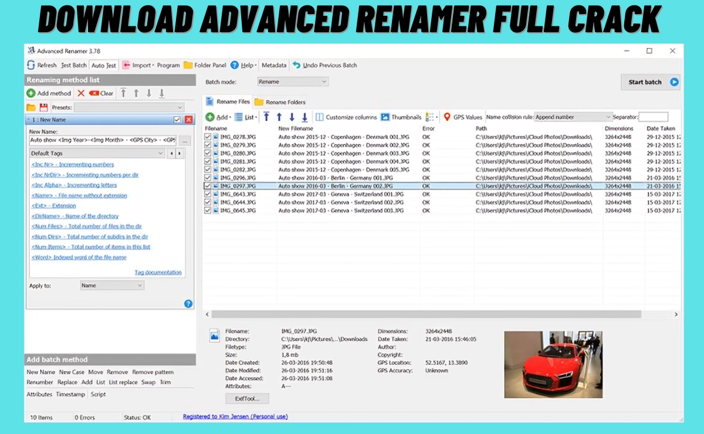Open the Presets dropdown
The width and height of the screenshot is (704, 434).
(129, 107)
